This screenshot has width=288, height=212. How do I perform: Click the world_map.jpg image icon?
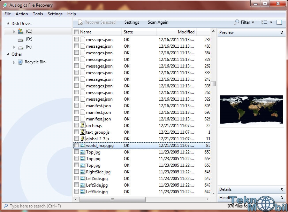pyautogui.click(x=83, y=146)
